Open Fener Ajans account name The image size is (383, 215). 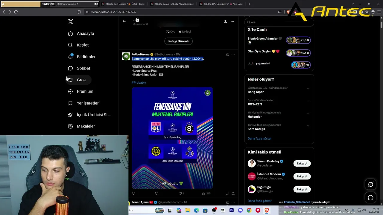coord(140,202)
